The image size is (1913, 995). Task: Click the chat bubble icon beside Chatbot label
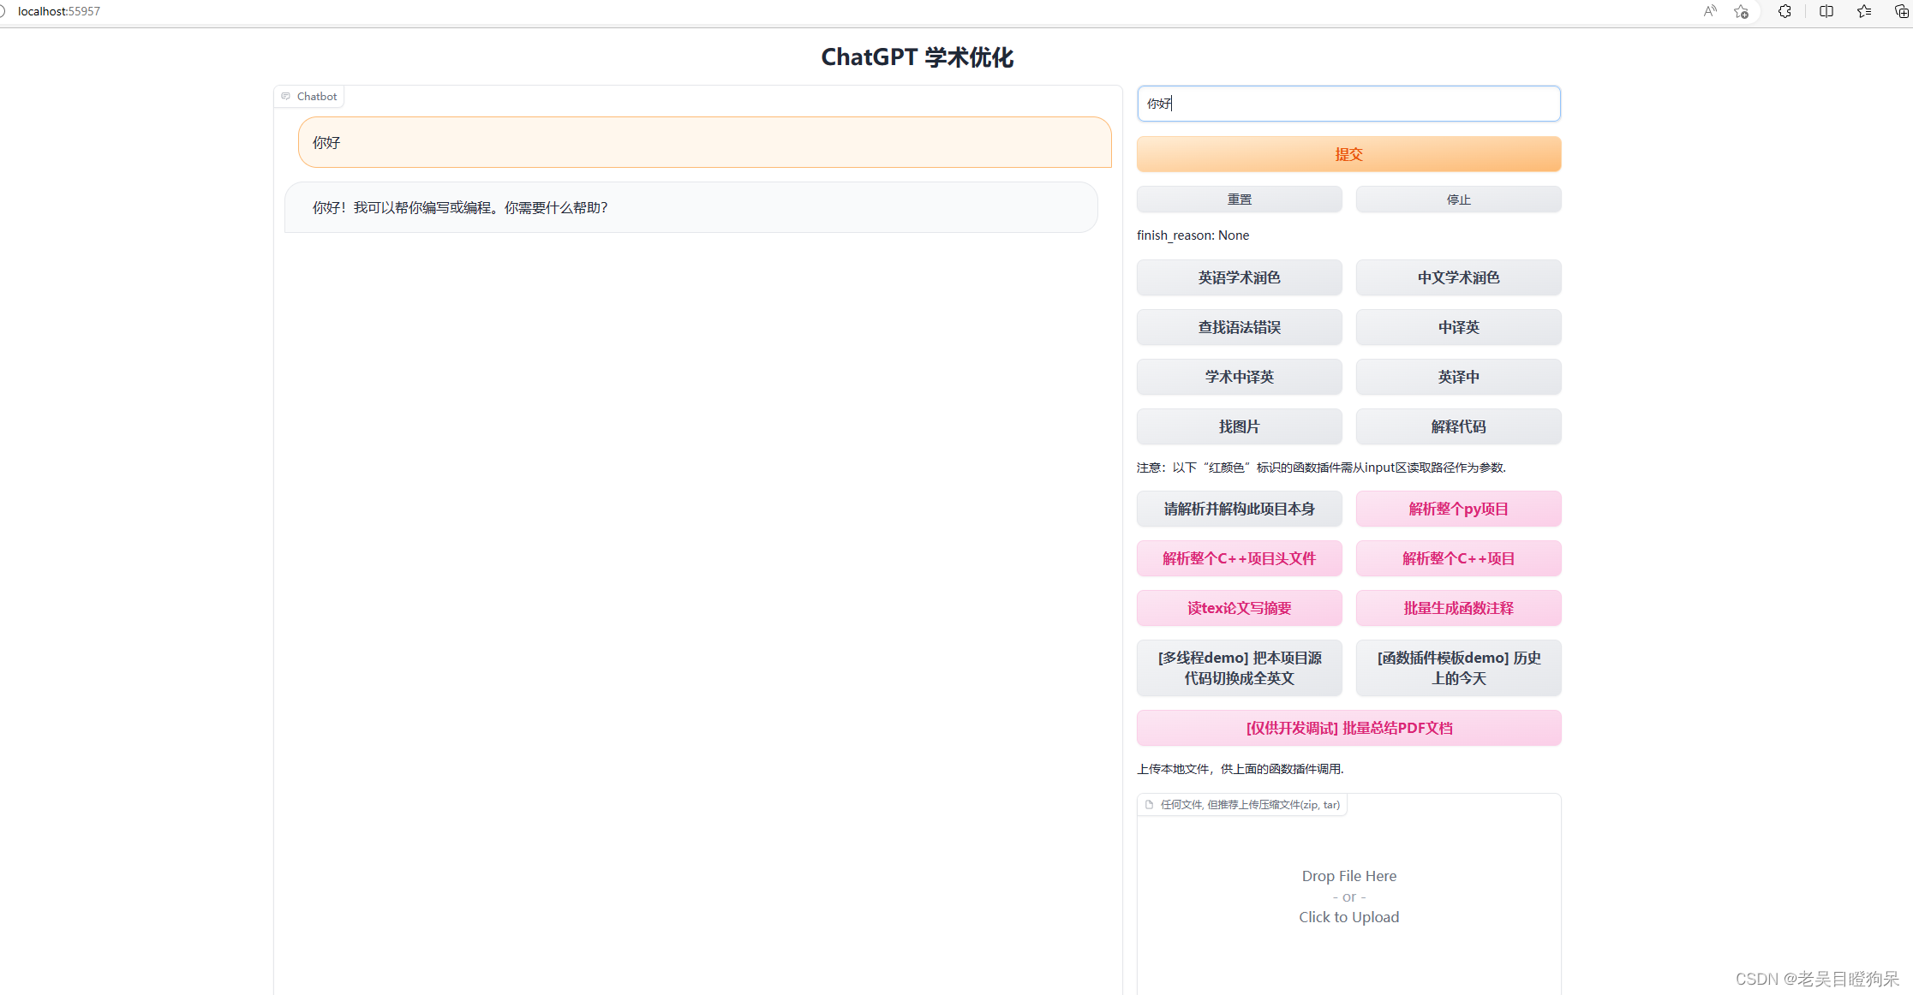(x=286, y=96)
